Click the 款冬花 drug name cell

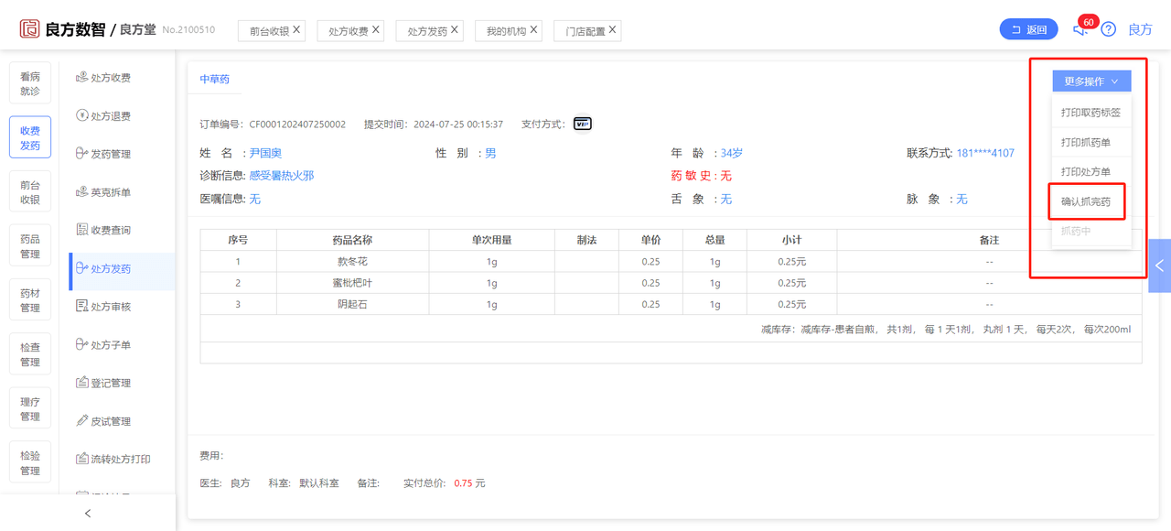coord(352,261)
